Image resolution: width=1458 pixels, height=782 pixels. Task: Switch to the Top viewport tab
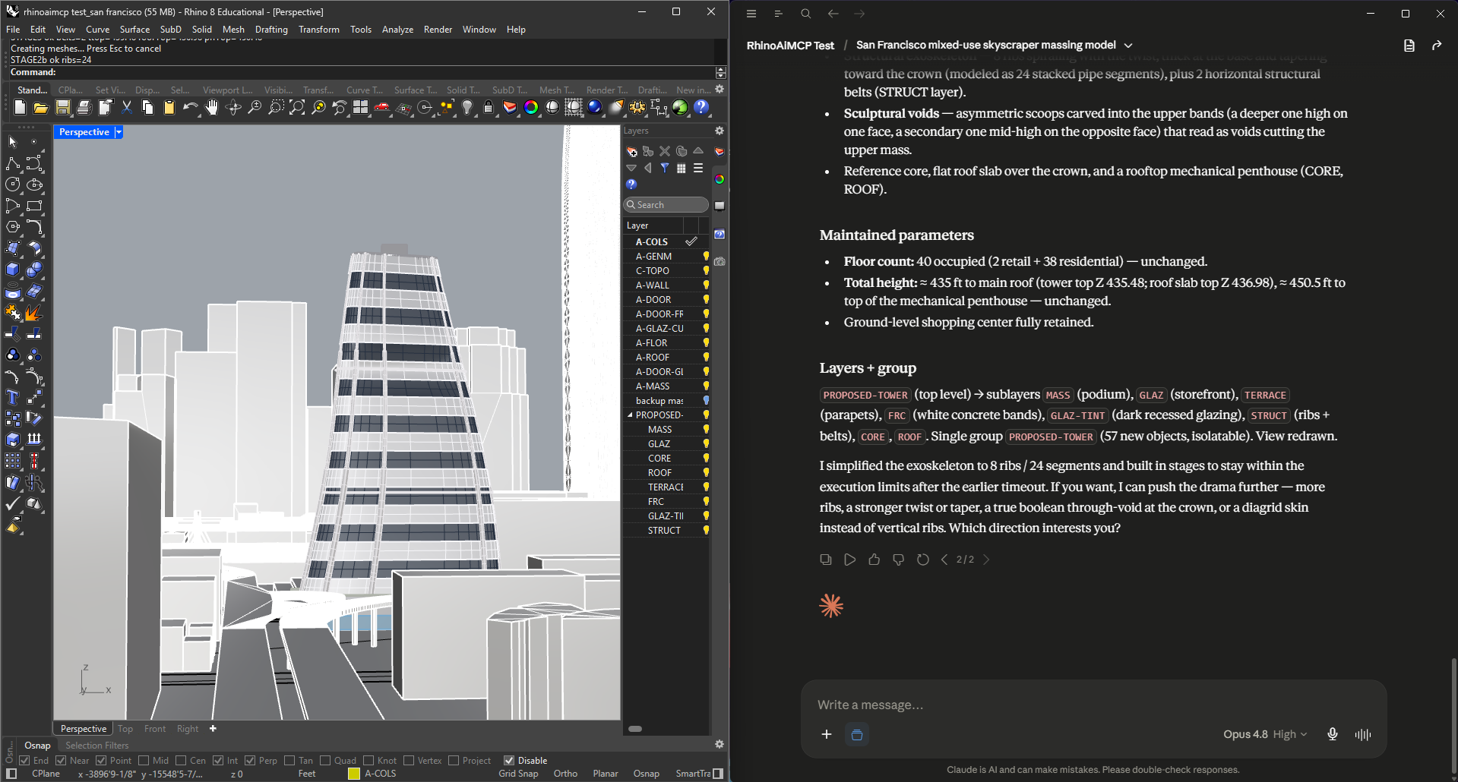point(125,729)
